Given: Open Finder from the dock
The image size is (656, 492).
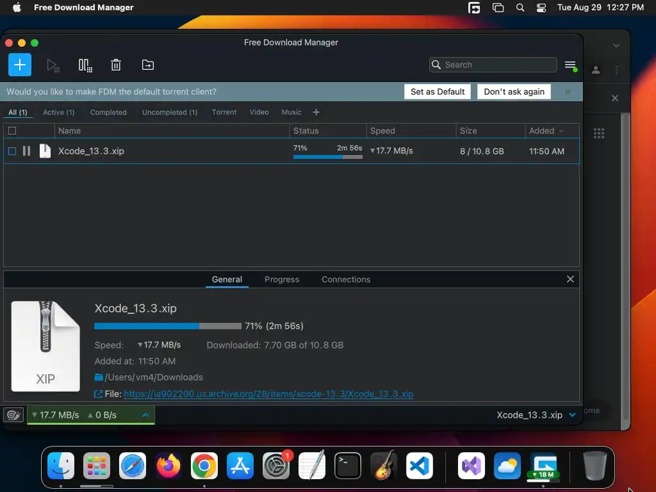Looking at the screenshot, I should pyautogui.click(x=61, y=466).
